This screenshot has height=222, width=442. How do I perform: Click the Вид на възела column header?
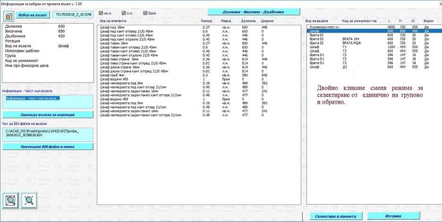click(316, 21)
